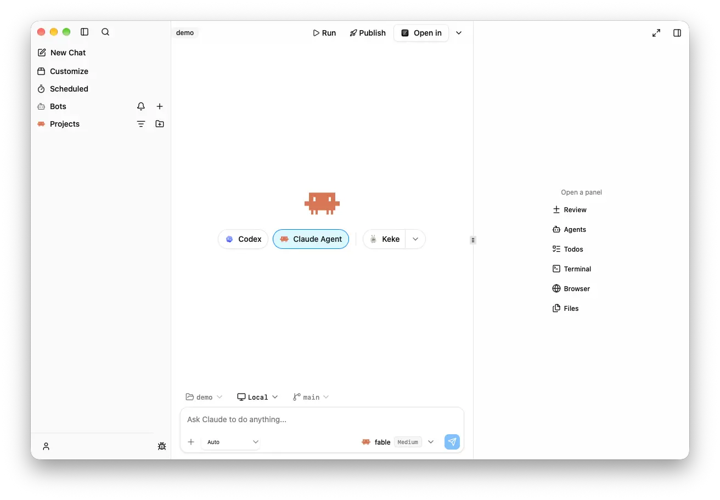
Task: Open the Browser panel
Action: pyautogui.click(x=571, y=289)
